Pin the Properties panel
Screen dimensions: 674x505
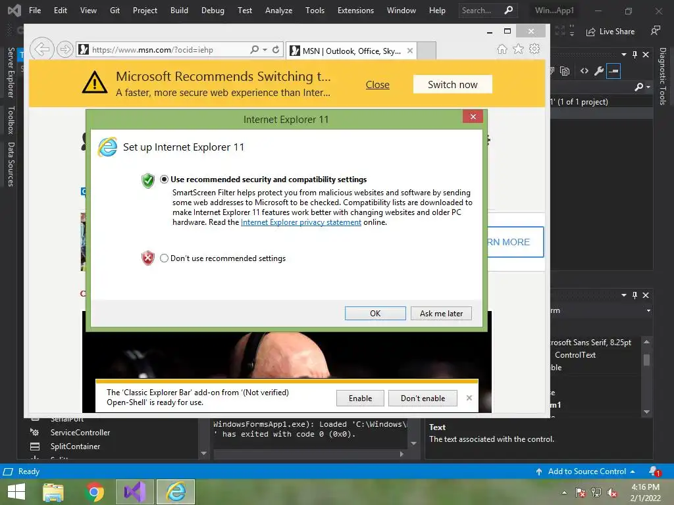click(635, 295)
